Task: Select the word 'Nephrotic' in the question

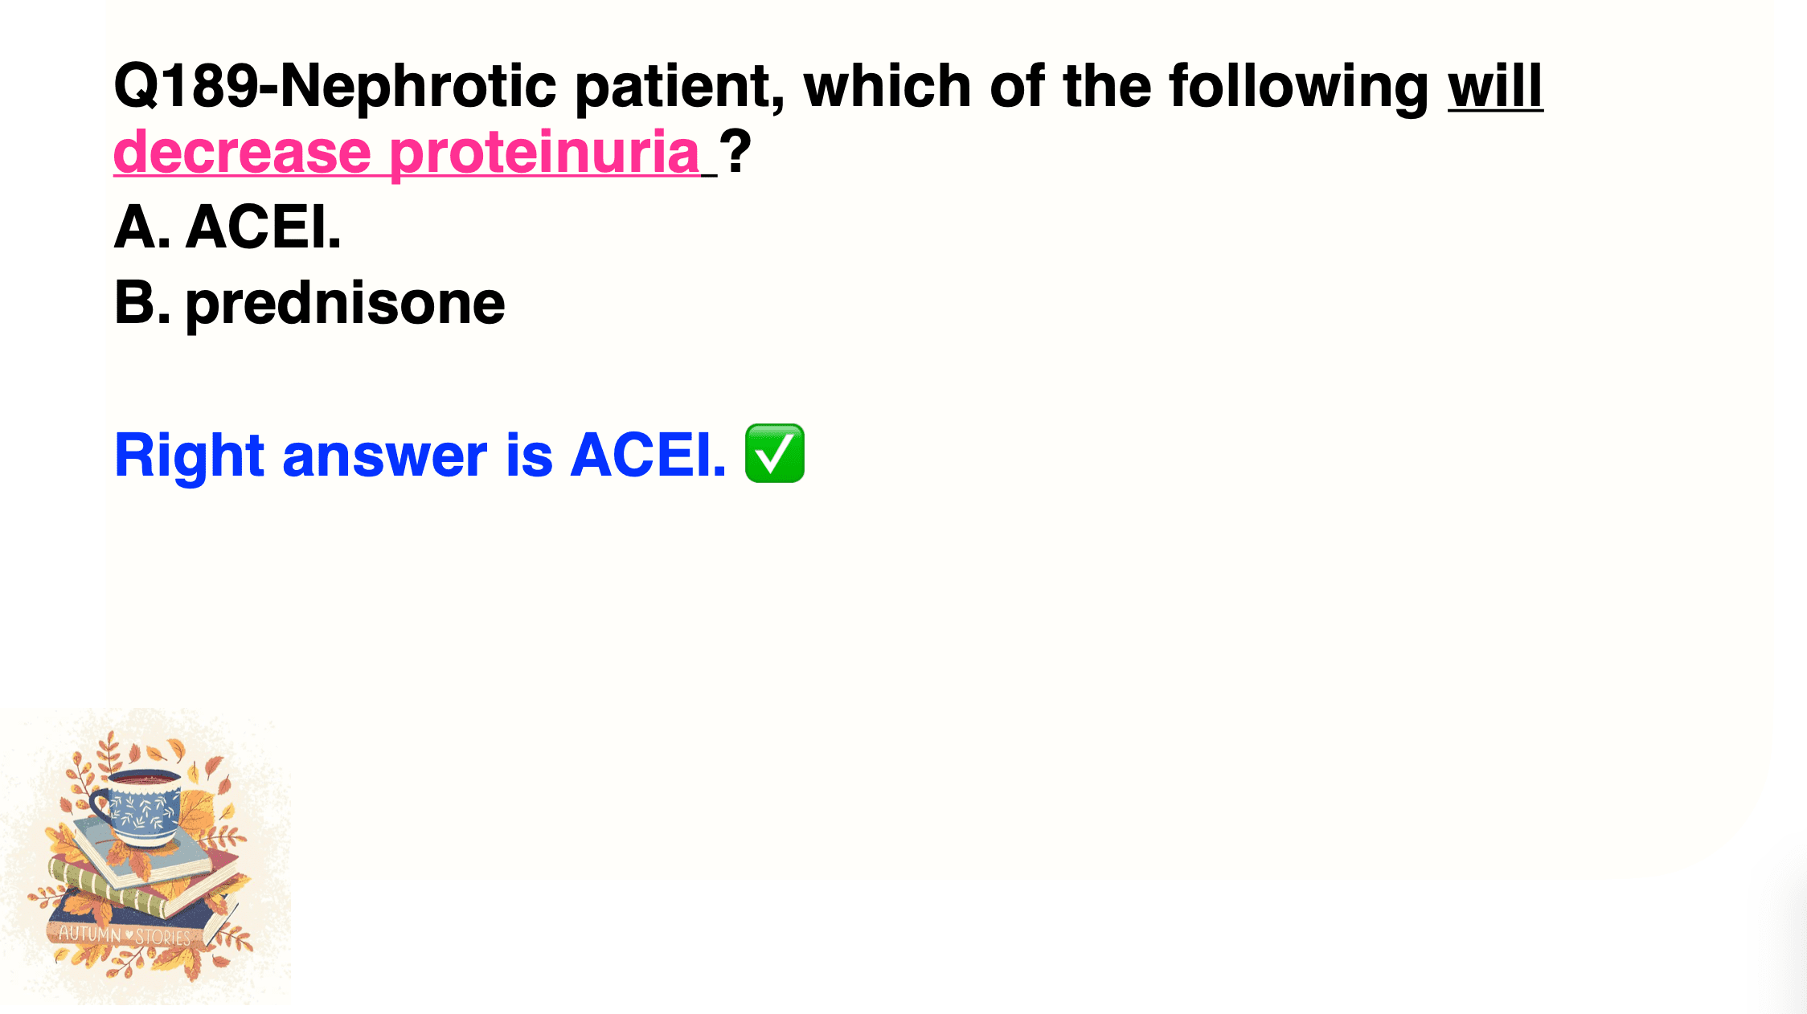Action: tap(418, 85)
